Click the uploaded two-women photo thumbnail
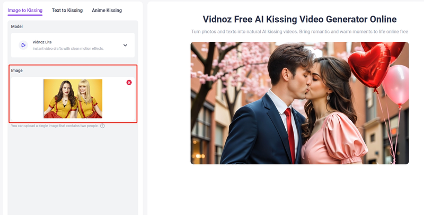The width and height of the screenshot is (424, 215). [x=73, y=98]
